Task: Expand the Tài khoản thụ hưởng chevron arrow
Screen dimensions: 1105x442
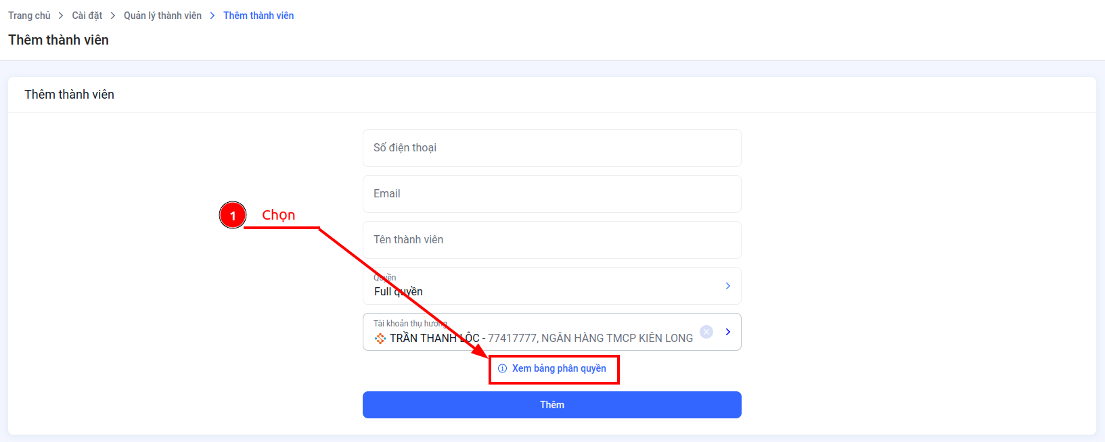Action: coord(728,332)
